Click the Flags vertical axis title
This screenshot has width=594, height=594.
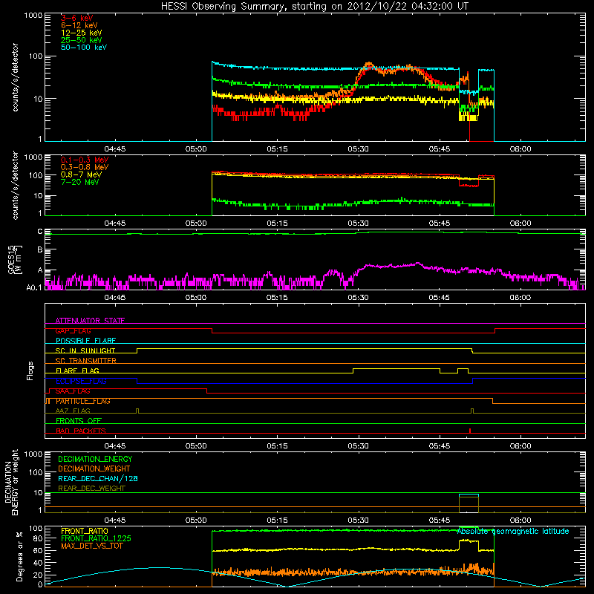click(30, 371)
